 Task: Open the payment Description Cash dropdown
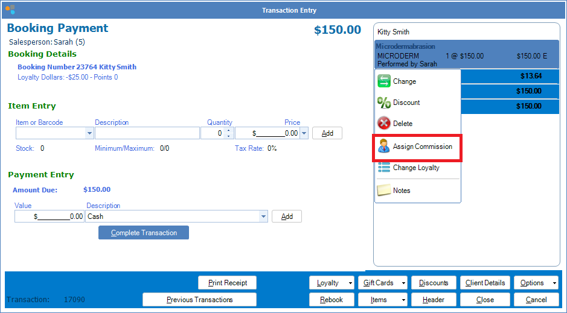click(263, 217)
